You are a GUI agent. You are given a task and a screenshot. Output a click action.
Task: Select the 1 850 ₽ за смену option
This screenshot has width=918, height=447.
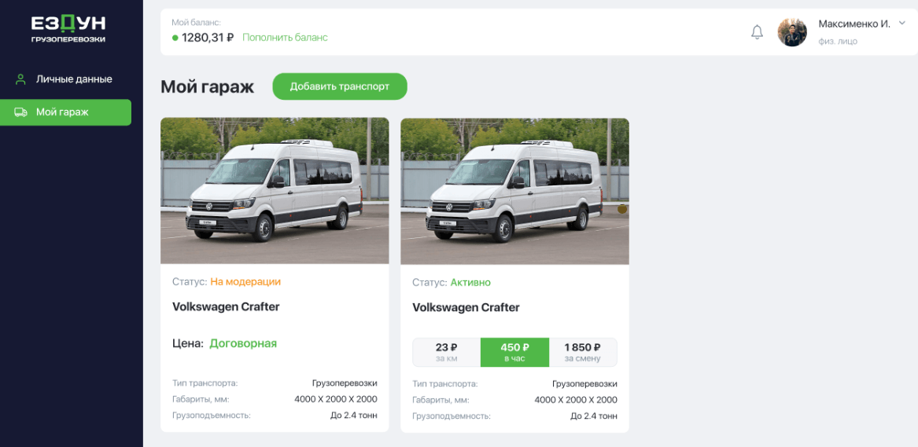tap(583, 353)
